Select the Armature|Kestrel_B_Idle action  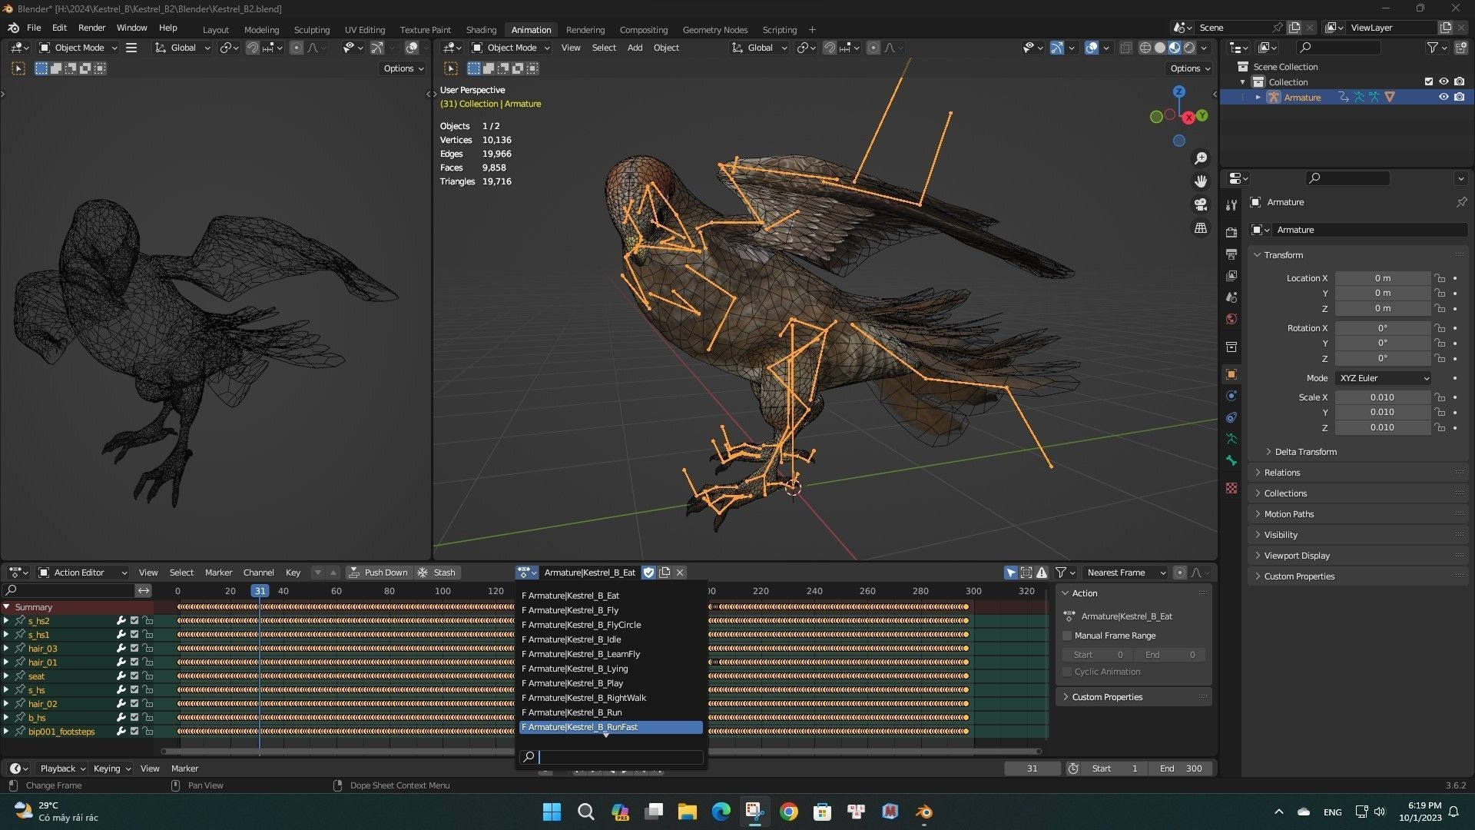point(612,639)
